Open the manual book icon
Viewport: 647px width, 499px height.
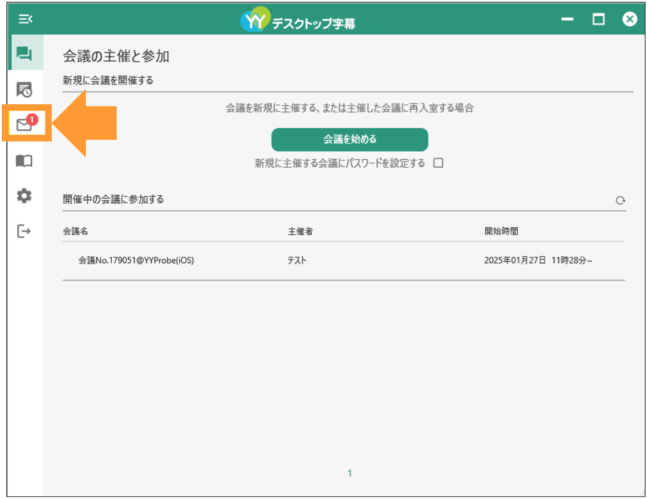coord(24,161)
